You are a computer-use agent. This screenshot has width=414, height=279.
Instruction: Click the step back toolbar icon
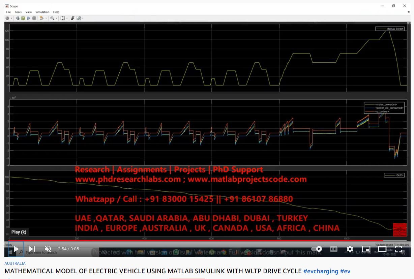click(x=18, y=18)
